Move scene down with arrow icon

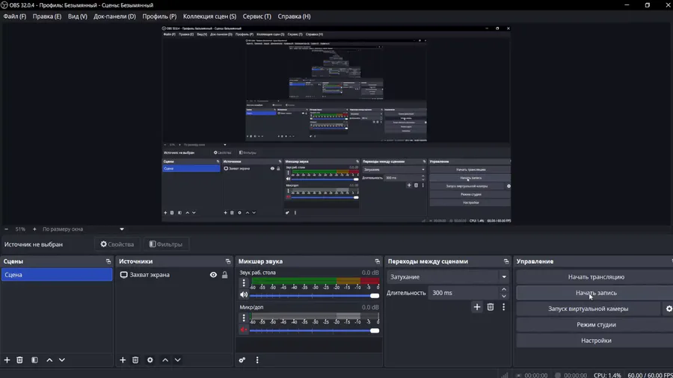coord(62,360)
